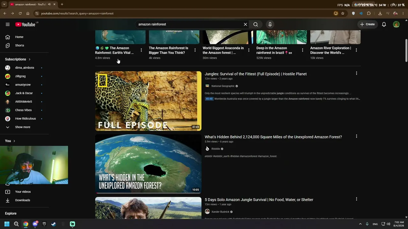Image resolution: width=408 pixels, height=229 pixels.
Task: Visit the Xander Budnick channel link
Action: (x=220, y=212)
